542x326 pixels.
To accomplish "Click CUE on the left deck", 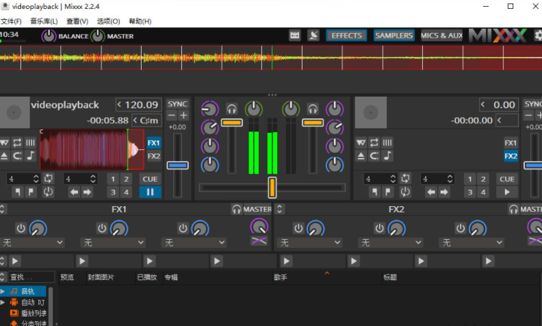I will point(150,179).
